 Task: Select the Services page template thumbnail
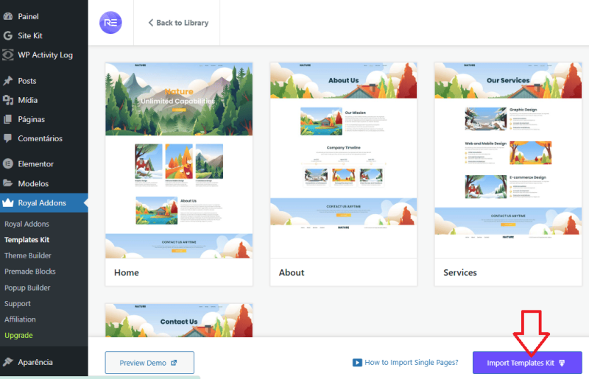coord(508,160)
